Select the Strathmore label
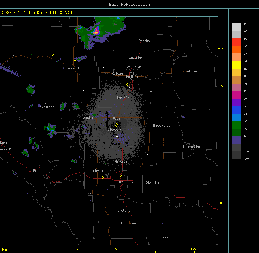Image resolution: width=259 pixels, height=253 pixels. (155, 183)
